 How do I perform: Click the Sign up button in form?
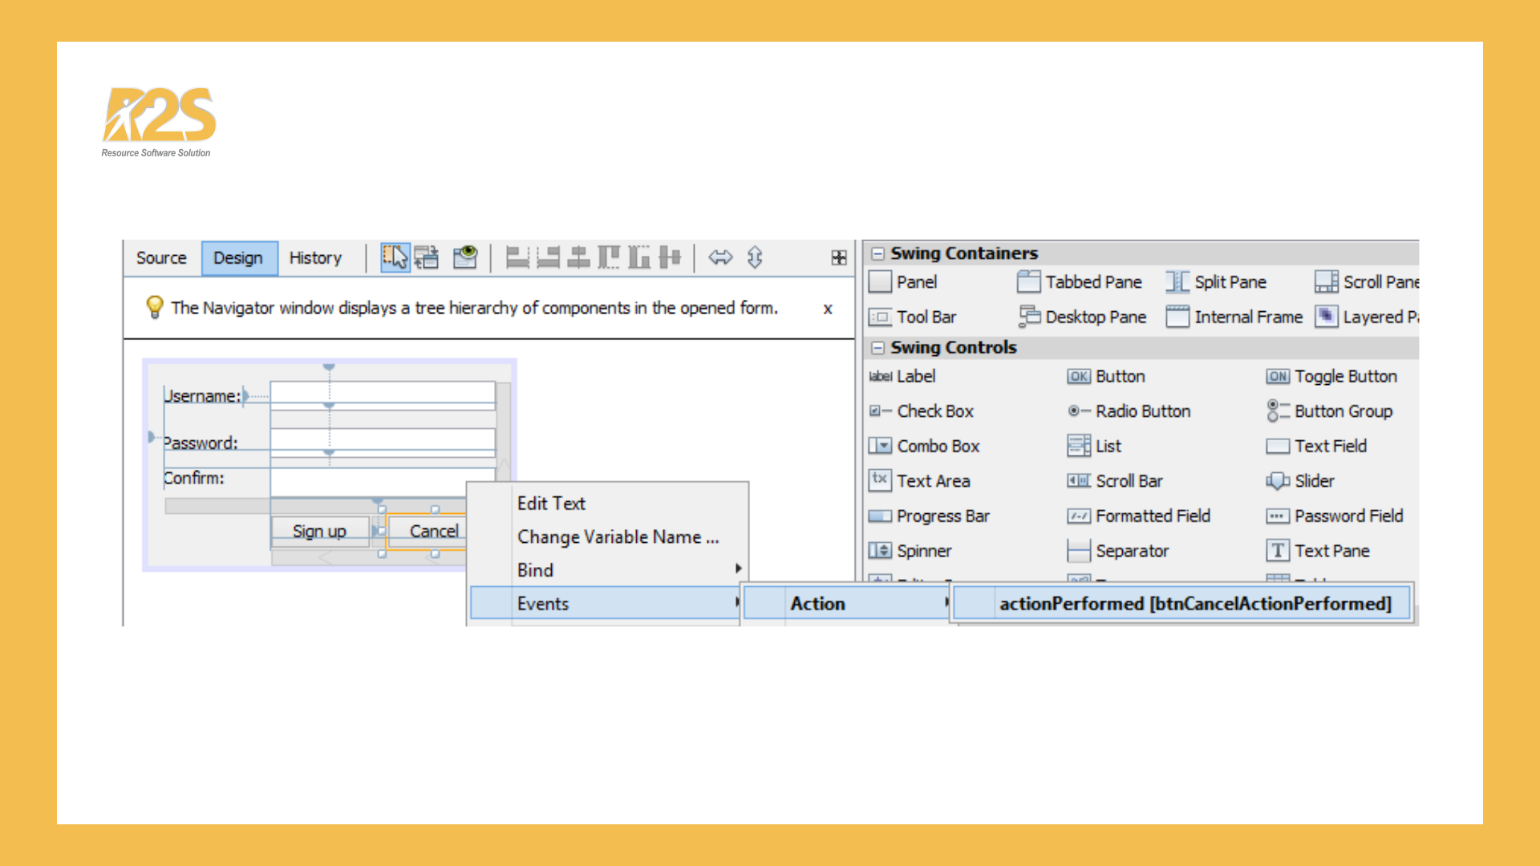pyautogui.click(x=319, y=531)
